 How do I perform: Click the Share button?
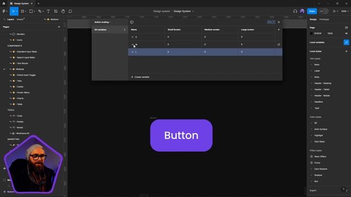312,11
